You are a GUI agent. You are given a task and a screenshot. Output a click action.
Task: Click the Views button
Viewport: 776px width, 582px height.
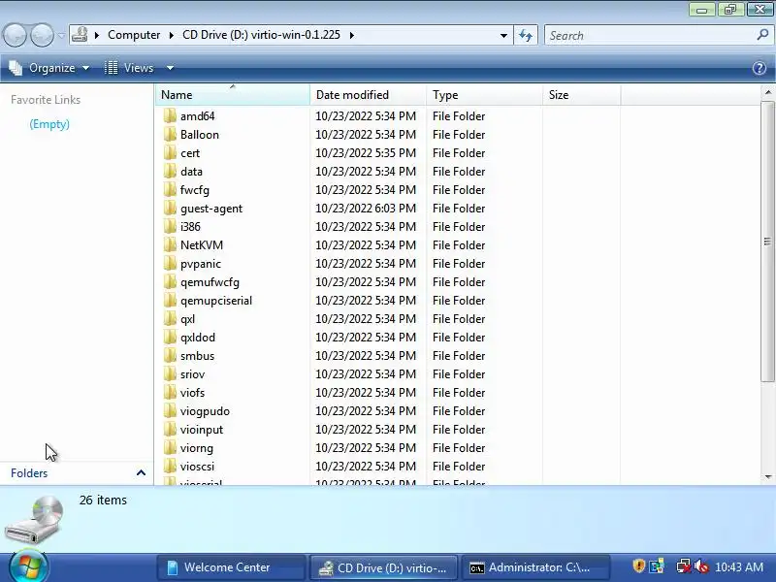130,68
